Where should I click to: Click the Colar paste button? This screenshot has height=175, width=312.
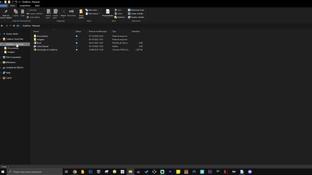click(x=22, y=13)
